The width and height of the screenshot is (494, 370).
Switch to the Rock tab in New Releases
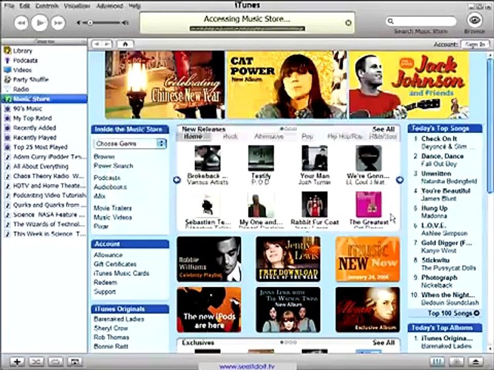point(230,137)
